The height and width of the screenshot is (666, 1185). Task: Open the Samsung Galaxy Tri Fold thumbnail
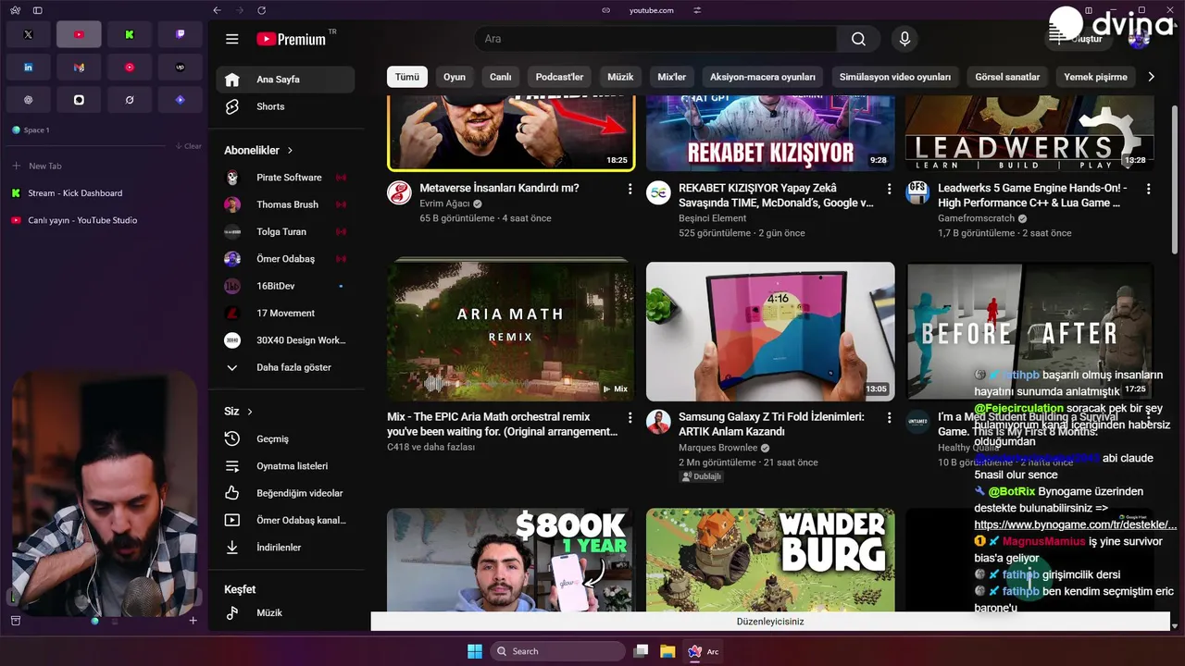(770, 331)
